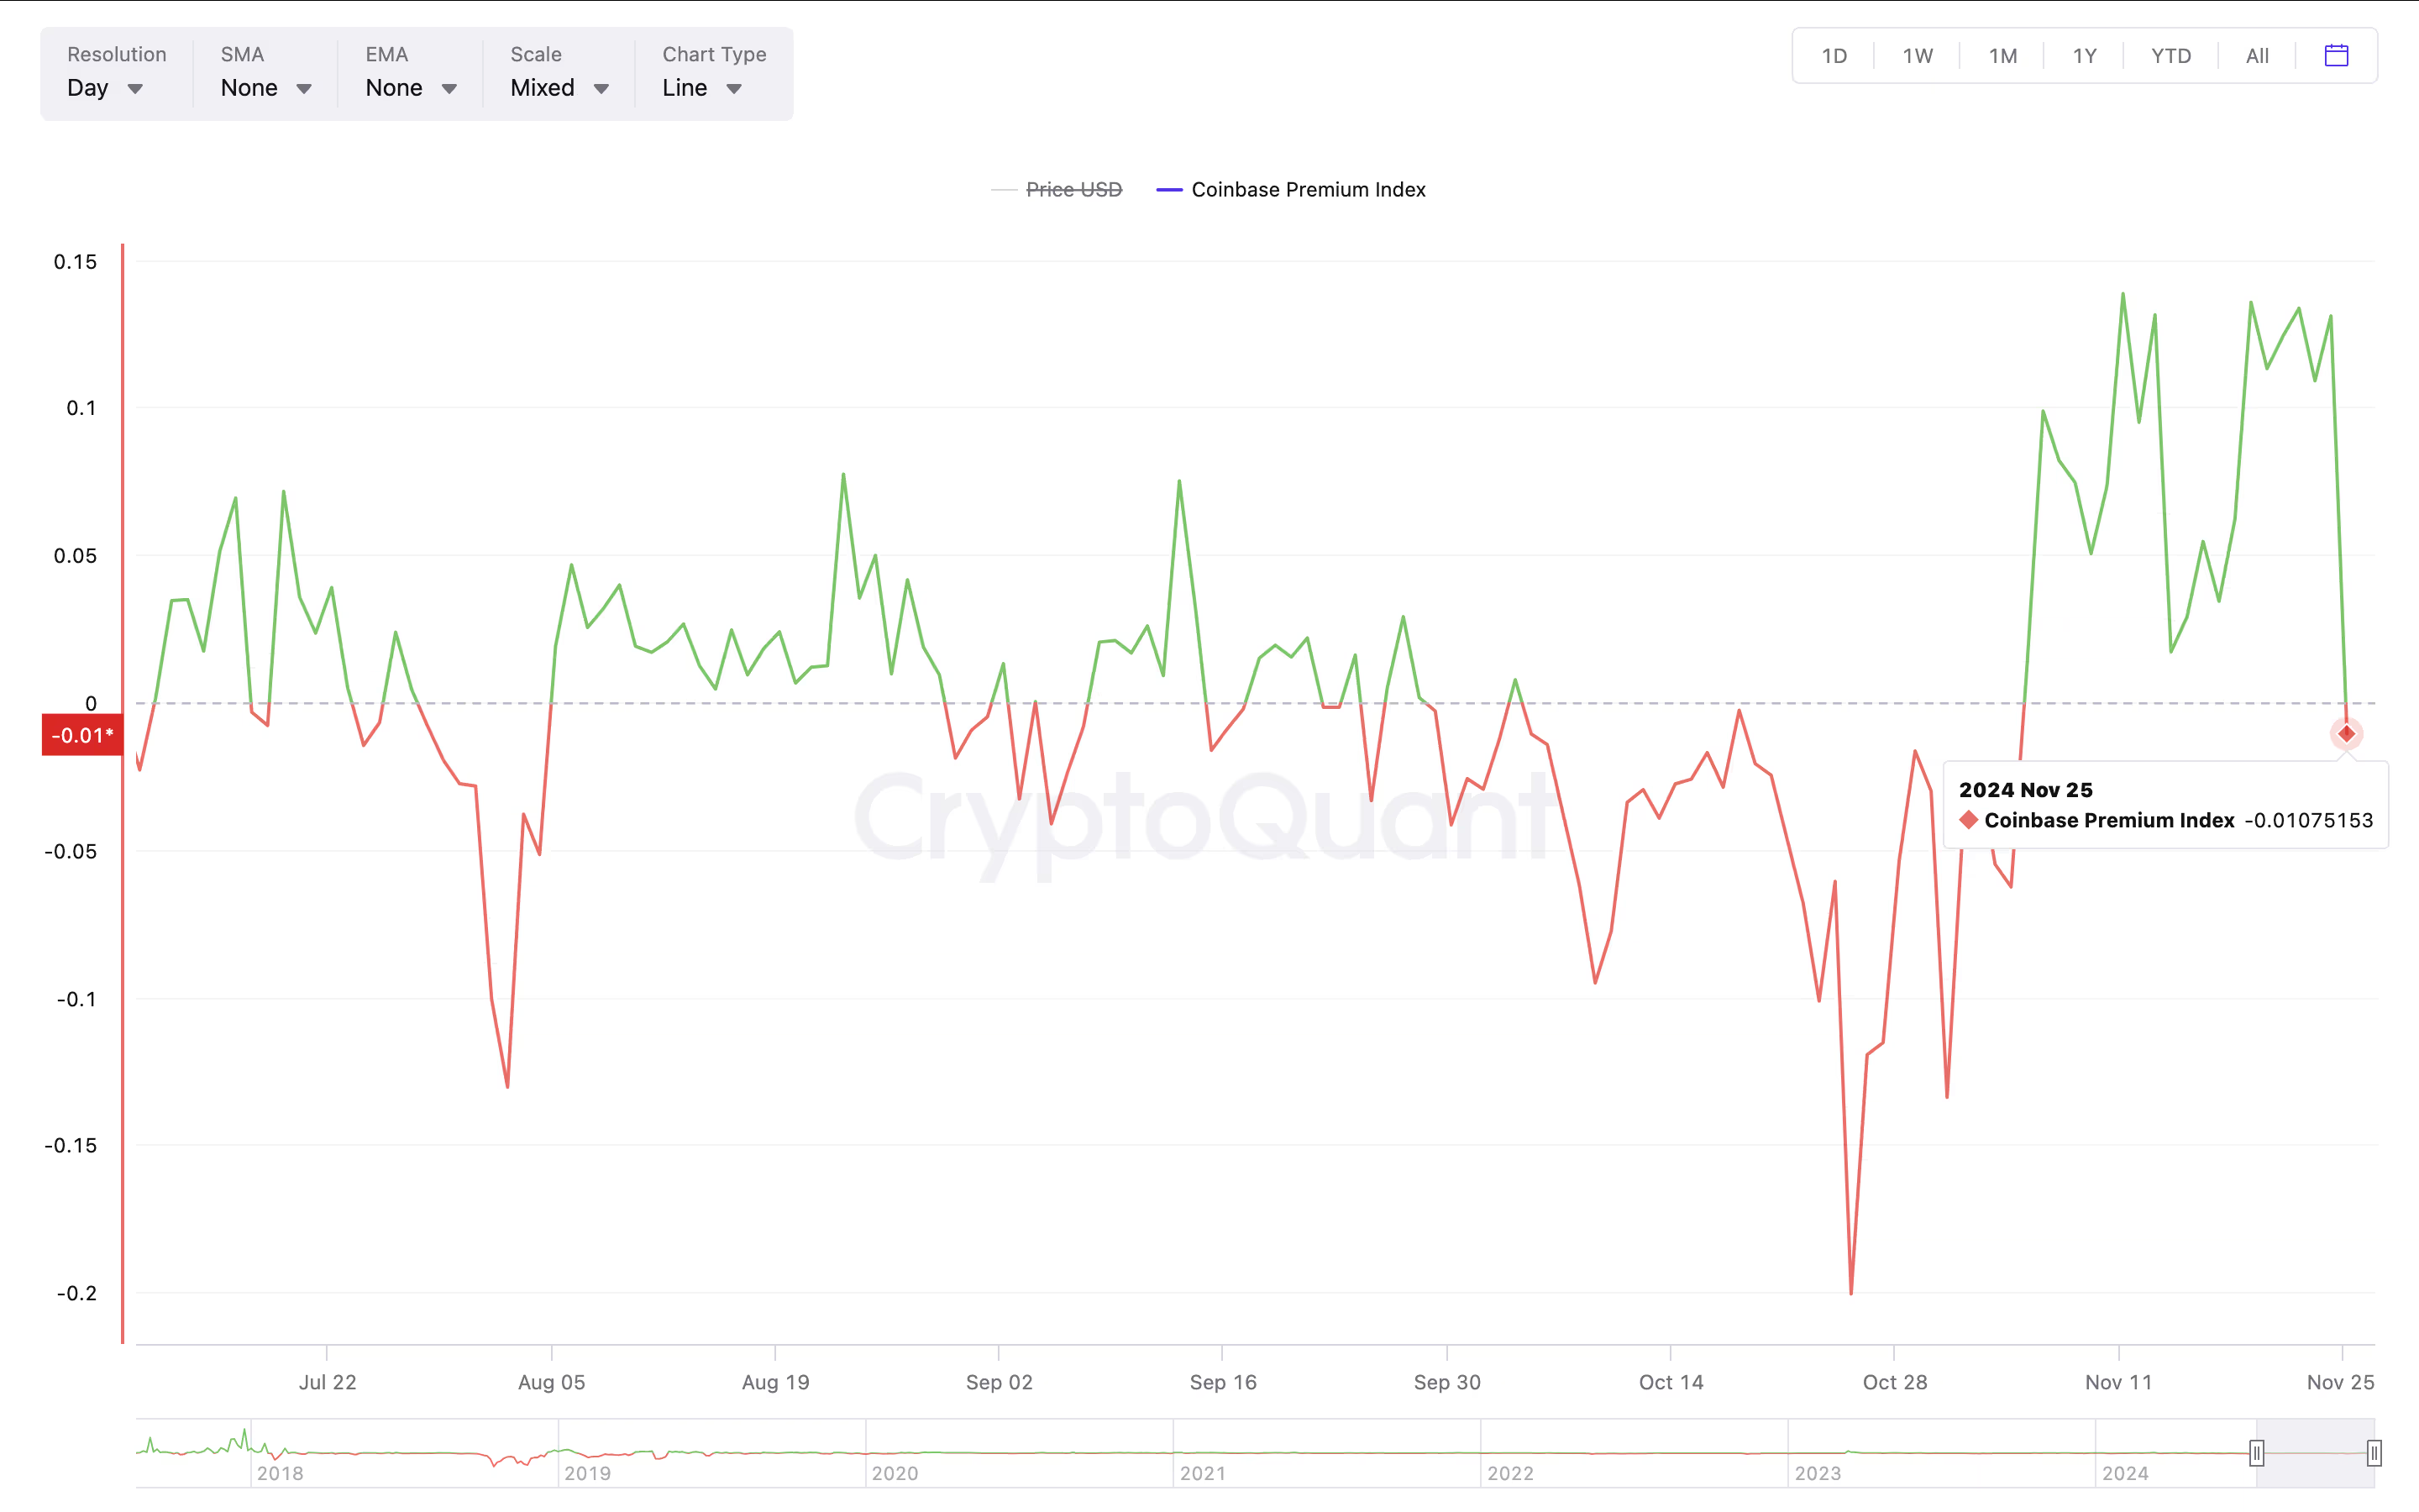Click 2022 region in overview navigator

click(1509, 1472)
